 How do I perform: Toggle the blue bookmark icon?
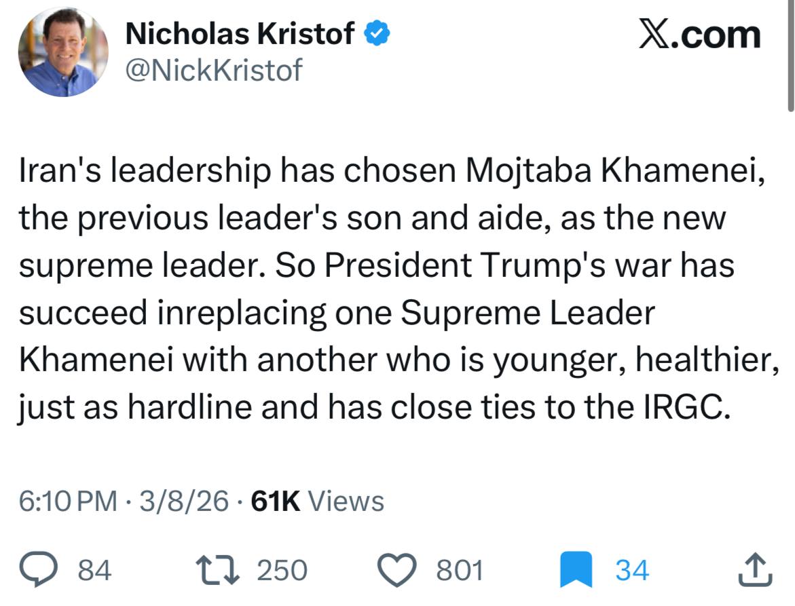[x=576, y=570]
